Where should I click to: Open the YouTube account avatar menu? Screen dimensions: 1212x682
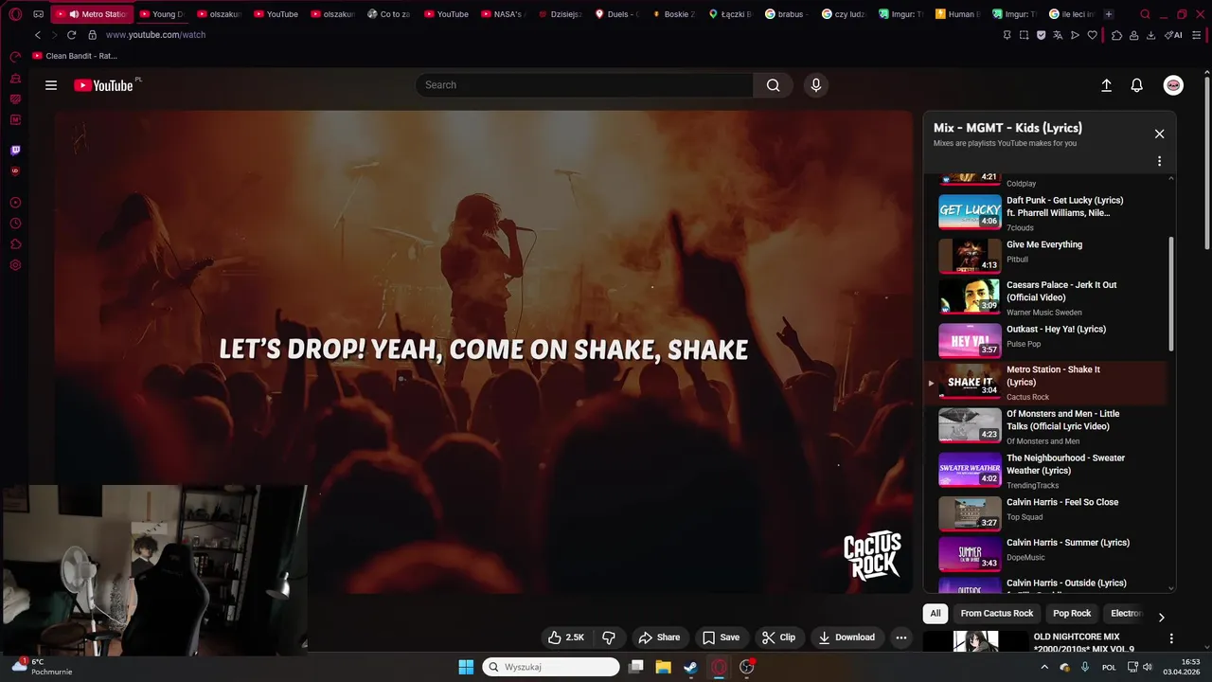point(1173,85)
